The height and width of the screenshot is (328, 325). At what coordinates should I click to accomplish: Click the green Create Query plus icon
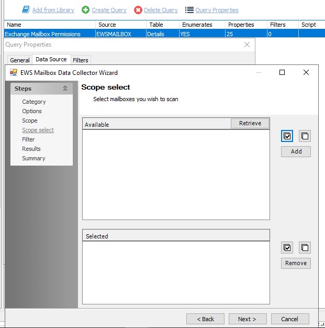[x=86, y=10]
